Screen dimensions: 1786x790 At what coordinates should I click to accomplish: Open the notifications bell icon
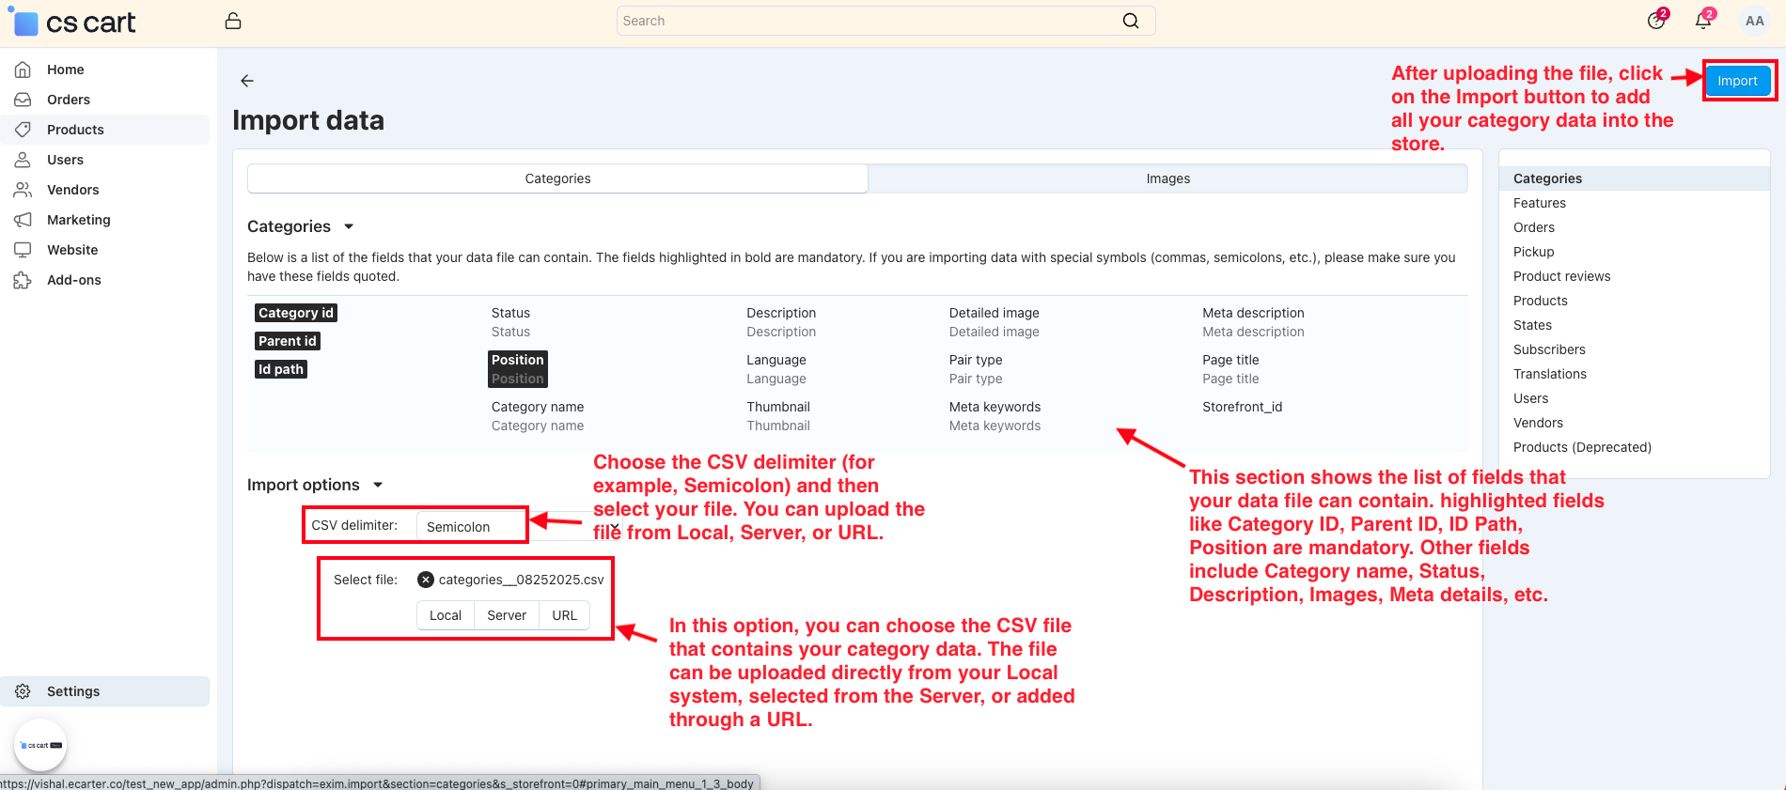pos(1703,21)
